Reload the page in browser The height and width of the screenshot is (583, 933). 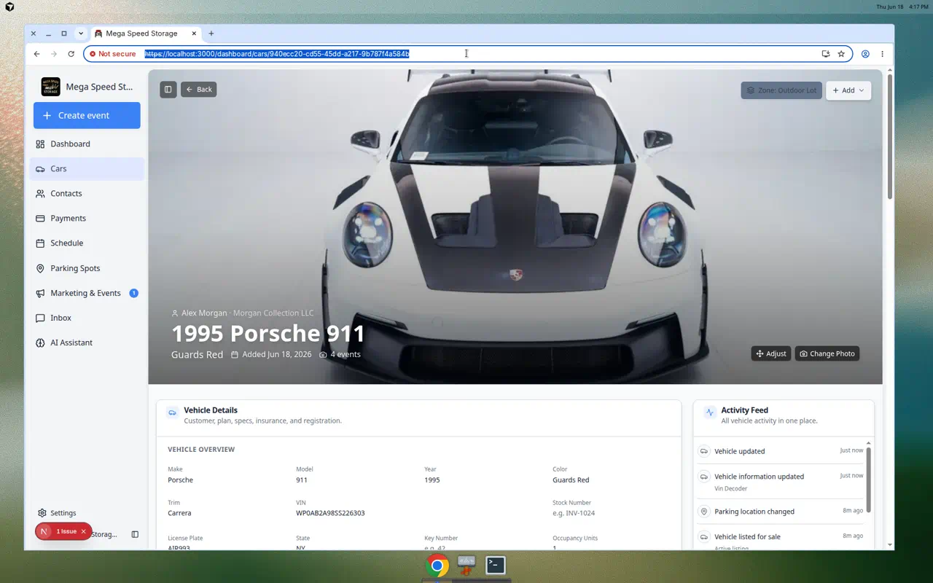[x=71, y=54]
